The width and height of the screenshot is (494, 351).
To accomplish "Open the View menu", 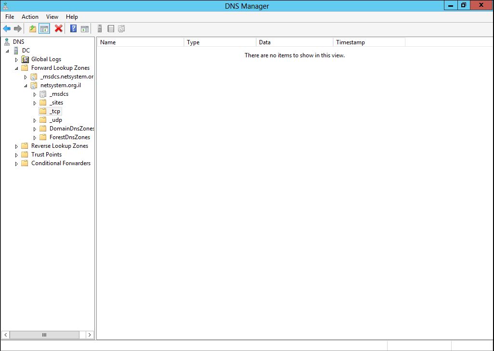I will pyautogui.click(x=52, y=17).
